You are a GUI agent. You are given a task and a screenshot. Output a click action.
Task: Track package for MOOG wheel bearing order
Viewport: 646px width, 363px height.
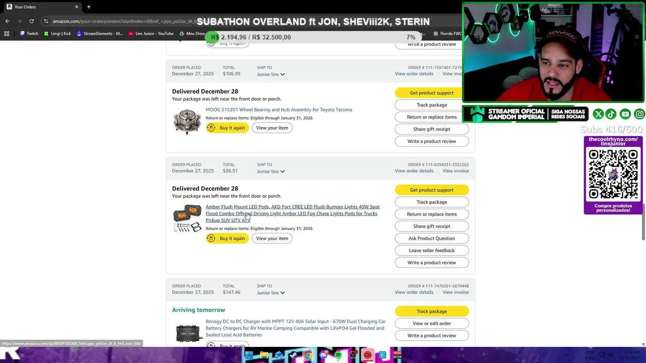click(x=432, y=105)
